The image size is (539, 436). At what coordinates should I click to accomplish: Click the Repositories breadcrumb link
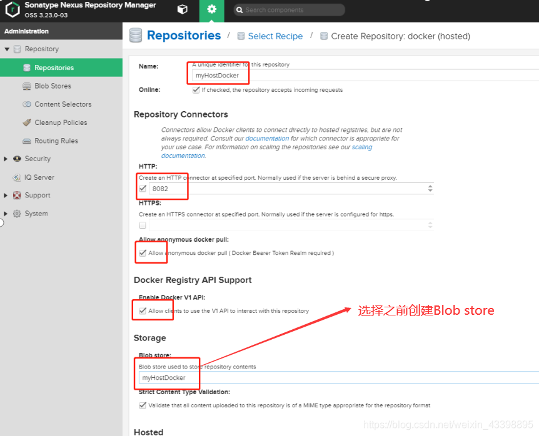click(184, 36)
